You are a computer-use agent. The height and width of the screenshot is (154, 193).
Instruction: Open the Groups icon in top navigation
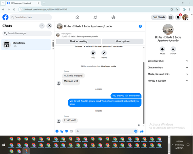click(113, 17)
